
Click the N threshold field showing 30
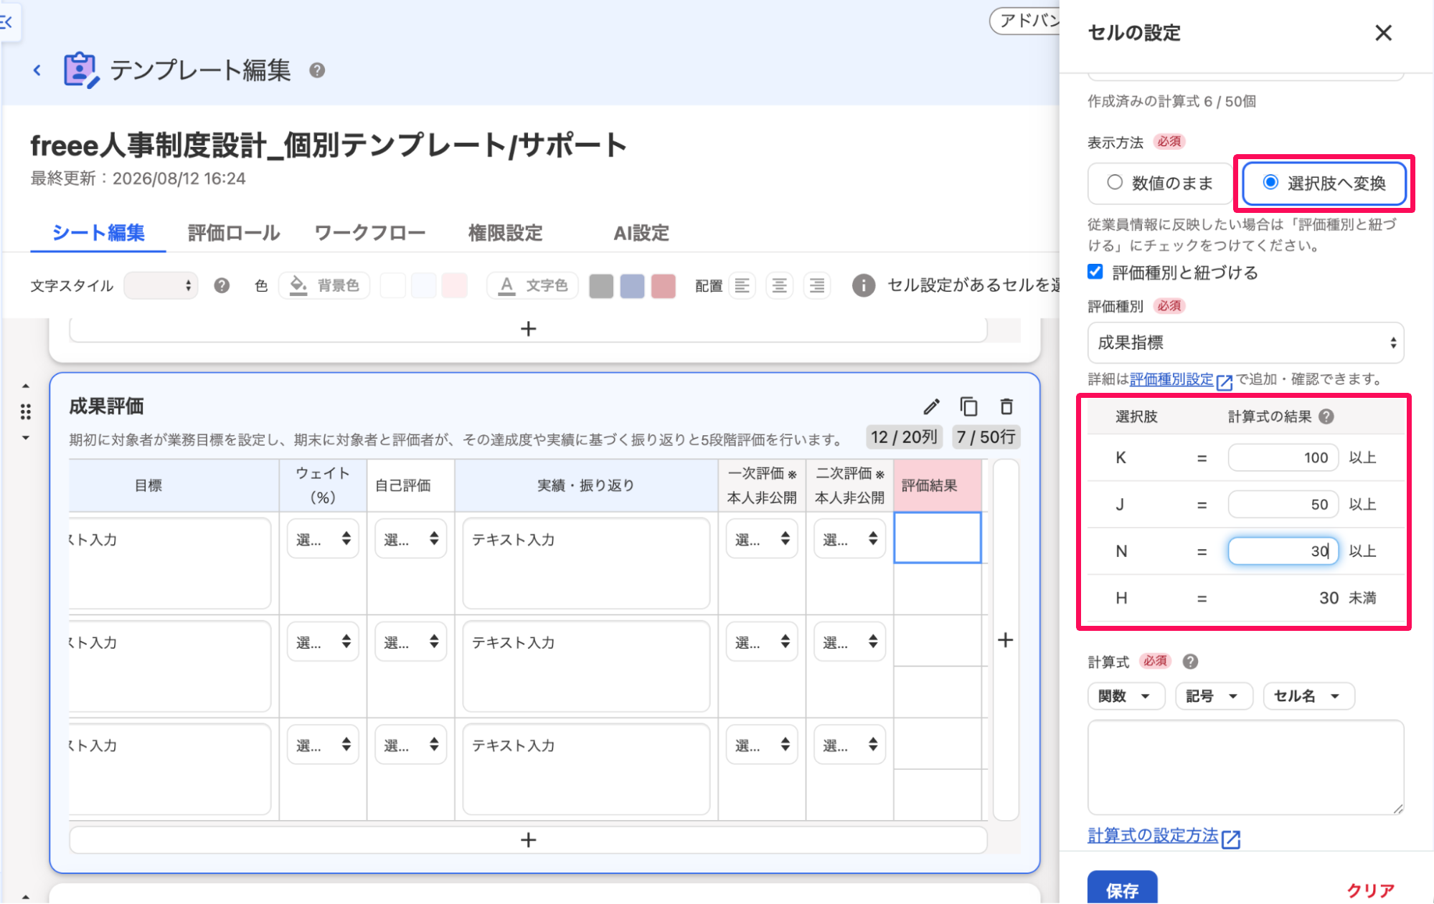coord(1283,551)
